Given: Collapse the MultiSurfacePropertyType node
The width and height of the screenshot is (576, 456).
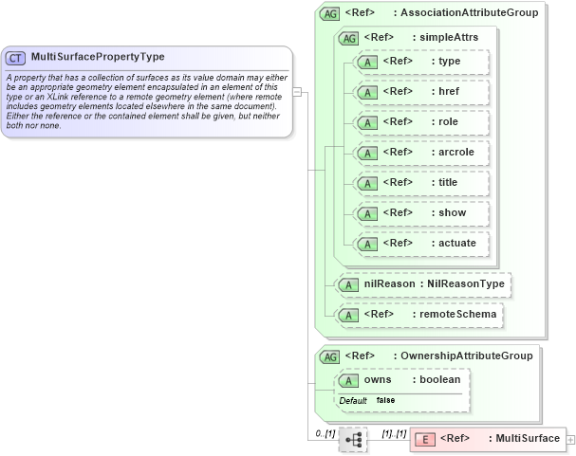Looking at the screenshot, I should pyautogui.click(x=297, y=92).
